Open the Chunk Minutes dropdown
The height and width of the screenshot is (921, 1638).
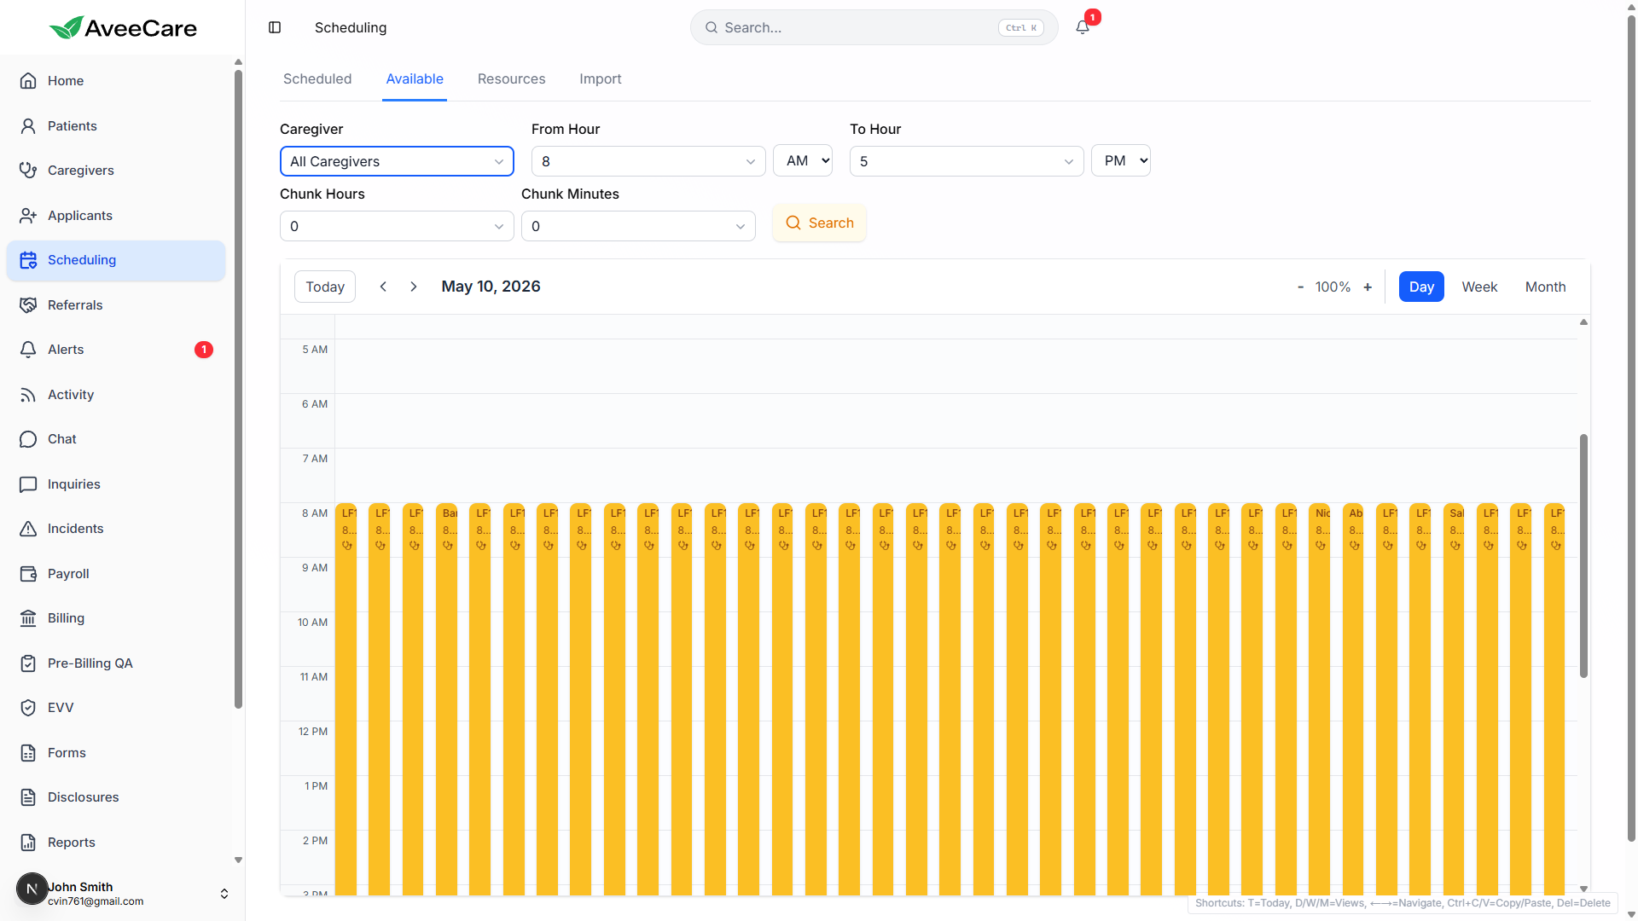pyautogui.click(x=638, y=226)
